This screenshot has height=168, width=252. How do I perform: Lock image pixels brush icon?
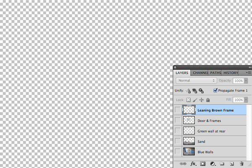coord(195,100)
